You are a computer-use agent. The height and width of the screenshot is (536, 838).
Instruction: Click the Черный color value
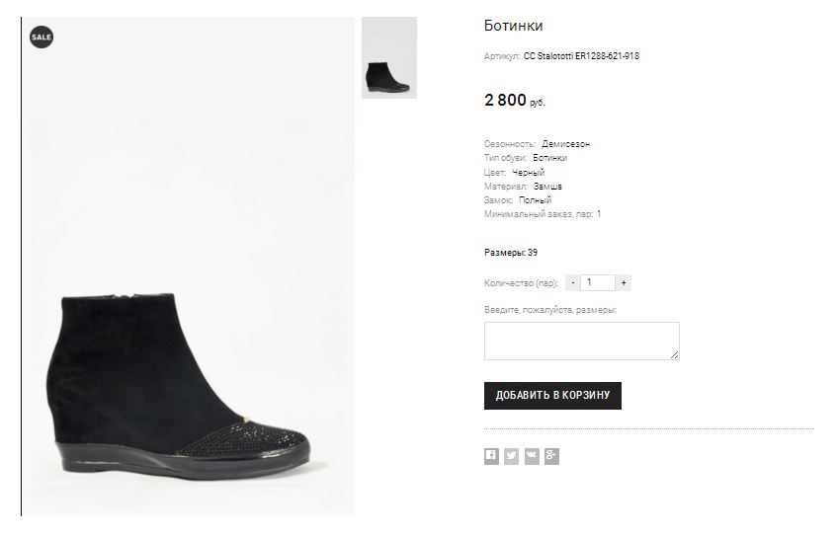[x=528, y=173]
